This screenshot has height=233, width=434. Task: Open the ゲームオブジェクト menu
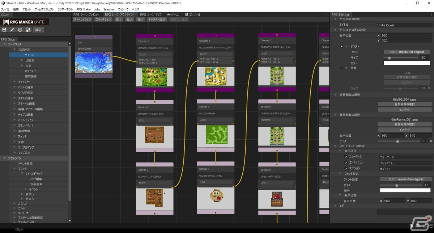(x=44, y=9)
